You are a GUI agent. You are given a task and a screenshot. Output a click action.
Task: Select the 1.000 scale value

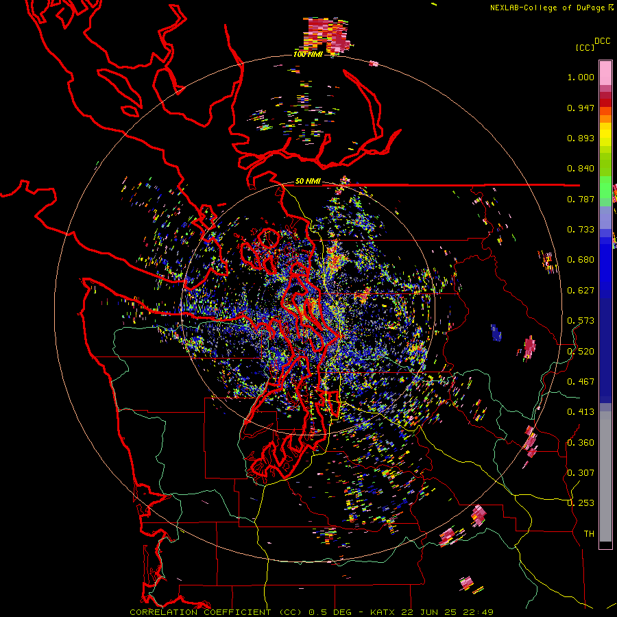point(581,77)
